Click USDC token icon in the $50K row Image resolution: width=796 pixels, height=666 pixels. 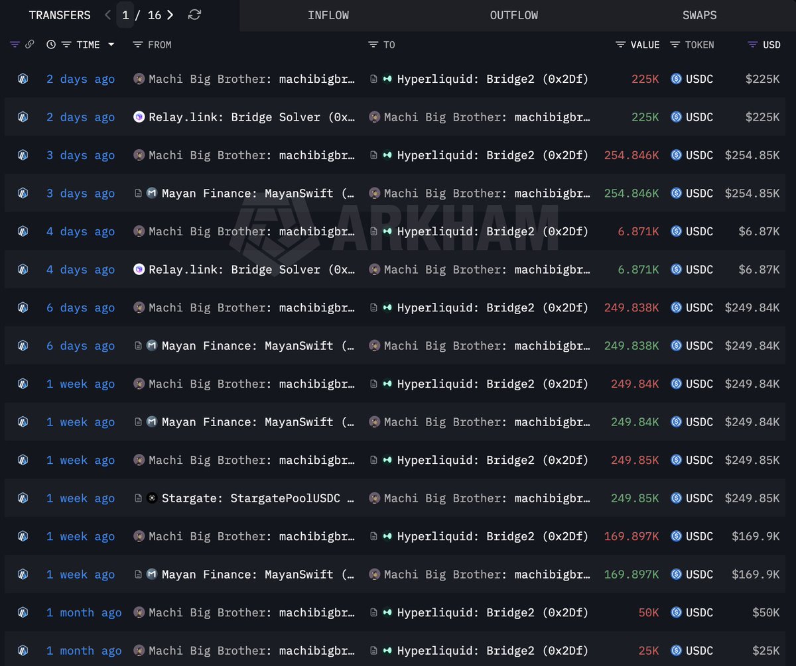[677, 613]
